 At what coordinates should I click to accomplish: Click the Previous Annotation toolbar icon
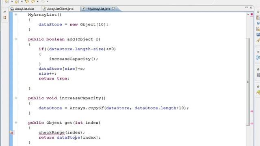click(16, 2)
